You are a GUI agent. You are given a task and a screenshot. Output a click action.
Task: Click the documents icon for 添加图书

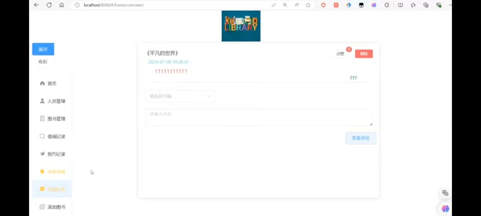(42, 207)
